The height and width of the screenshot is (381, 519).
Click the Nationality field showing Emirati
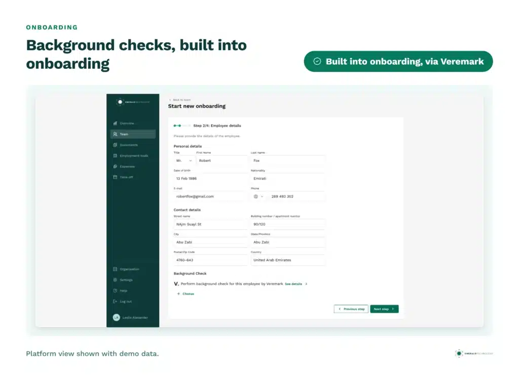(x=288, y=179)
